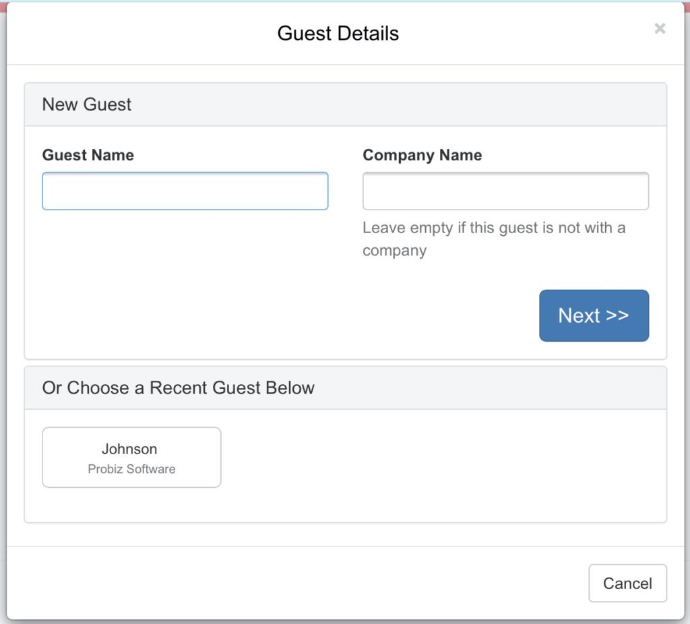Focus the Guest Name text field
The image size is (690, 624).
(x=185, y=191)
